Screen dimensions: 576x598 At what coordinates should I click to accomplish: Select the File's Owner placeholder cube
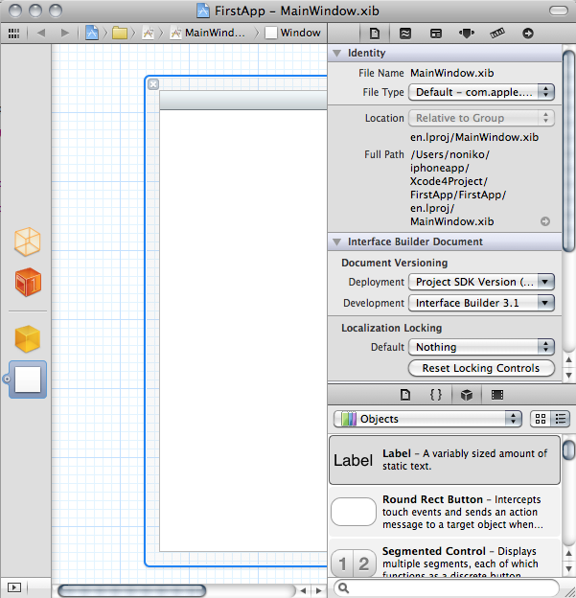[x=28, y=241]
